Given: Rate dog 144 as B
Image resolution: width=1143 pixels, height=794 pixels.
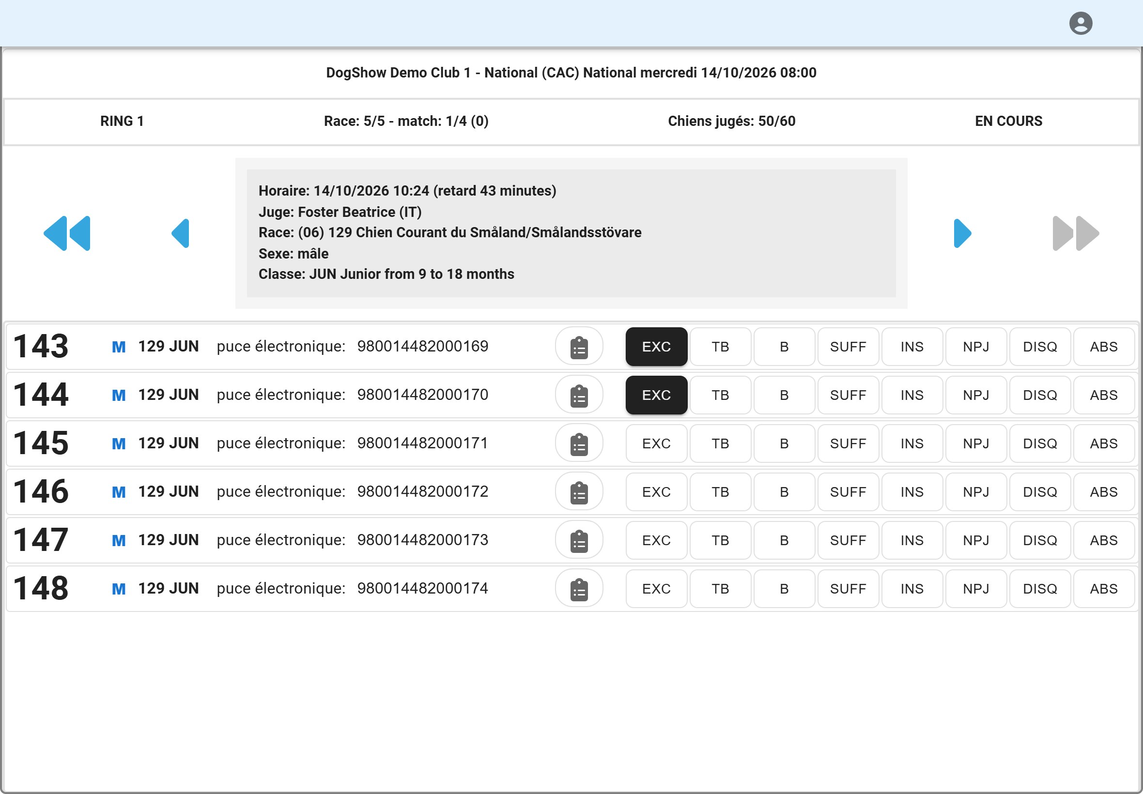Looking at the screenshot, I should click(x=784, y=395).
